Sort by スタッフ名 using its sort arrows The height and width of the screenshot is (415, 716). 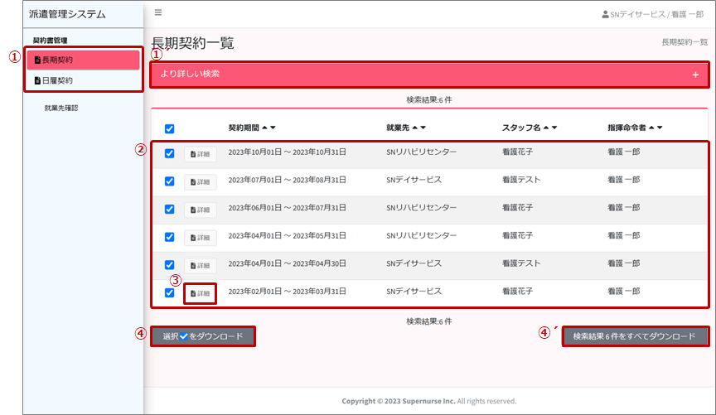click(x=549, y=128)
